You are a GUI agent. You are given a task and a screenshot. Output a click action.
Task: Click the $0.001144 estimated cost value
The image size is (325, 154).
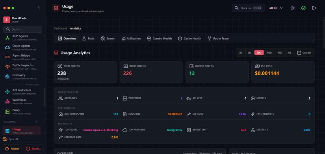click(267, 73)
